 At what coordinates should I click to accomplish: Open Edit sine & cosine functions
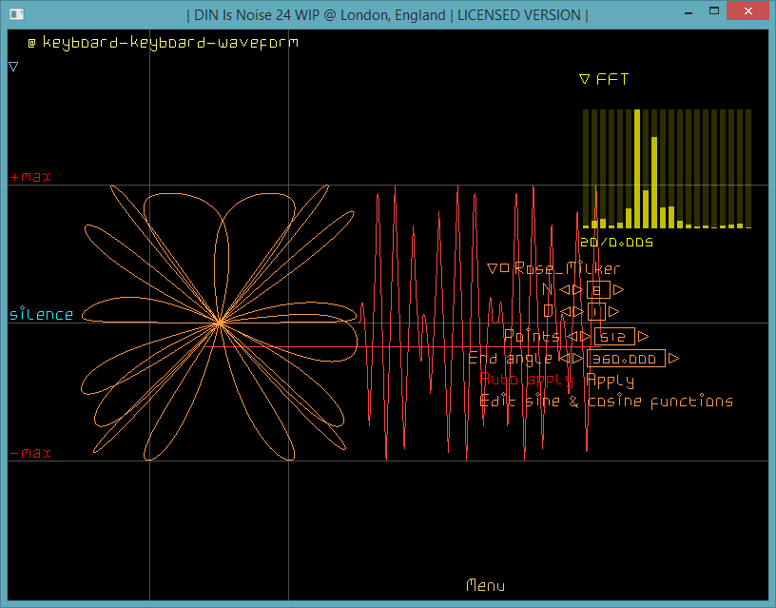point(606,402)
